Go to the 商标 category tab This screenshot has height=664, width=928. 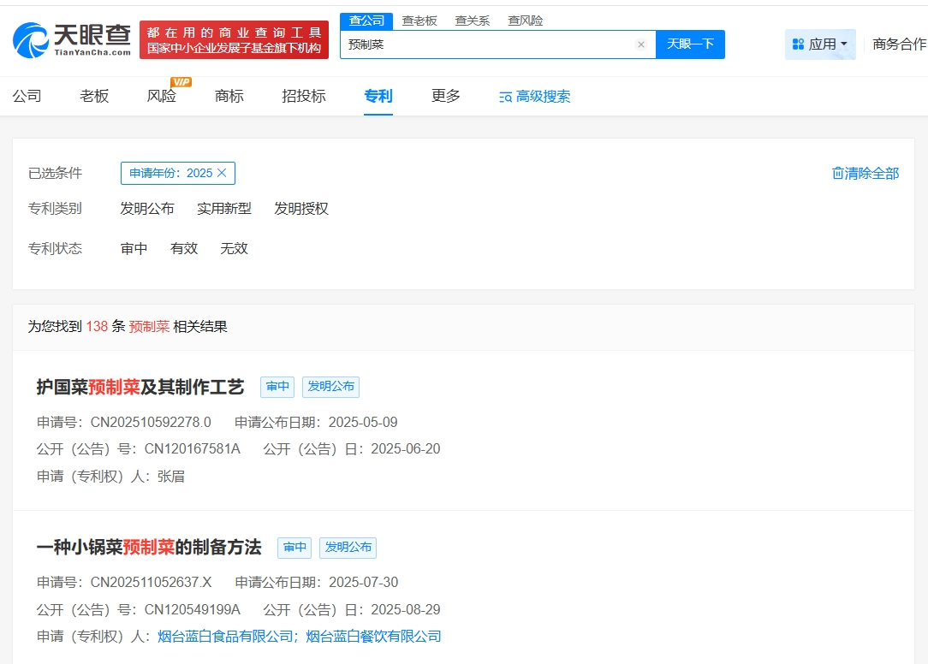tap(229, 96)
